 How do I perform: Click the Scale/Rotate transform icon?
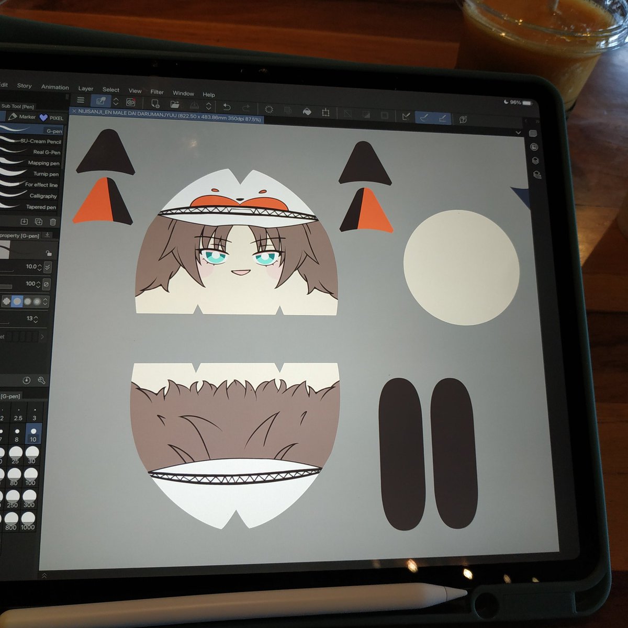(x=326, y=112)
